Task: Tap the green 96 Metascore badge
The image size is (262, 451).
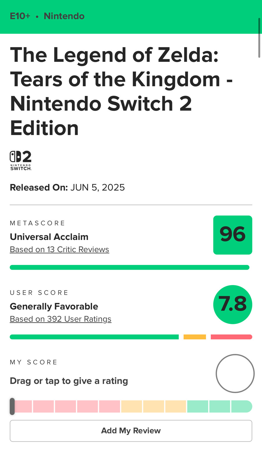Action: (x=233, y=235)
